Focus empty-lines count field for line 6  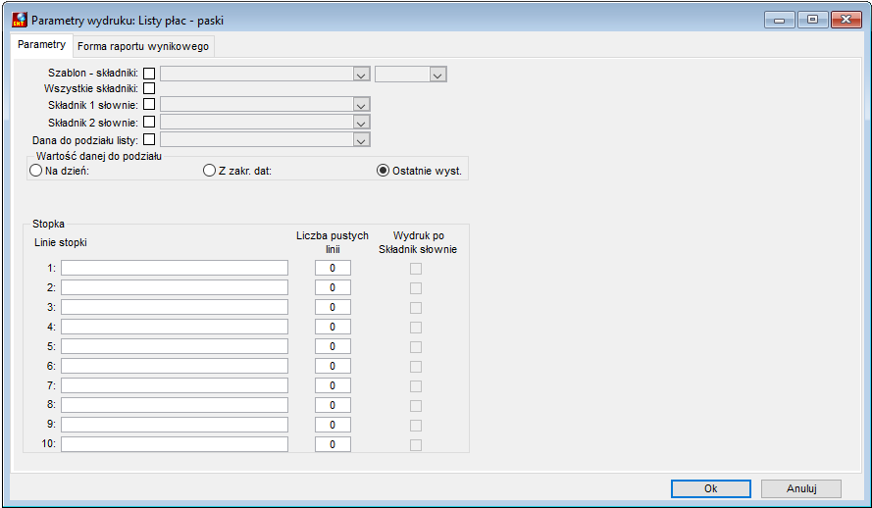[333, 366]
